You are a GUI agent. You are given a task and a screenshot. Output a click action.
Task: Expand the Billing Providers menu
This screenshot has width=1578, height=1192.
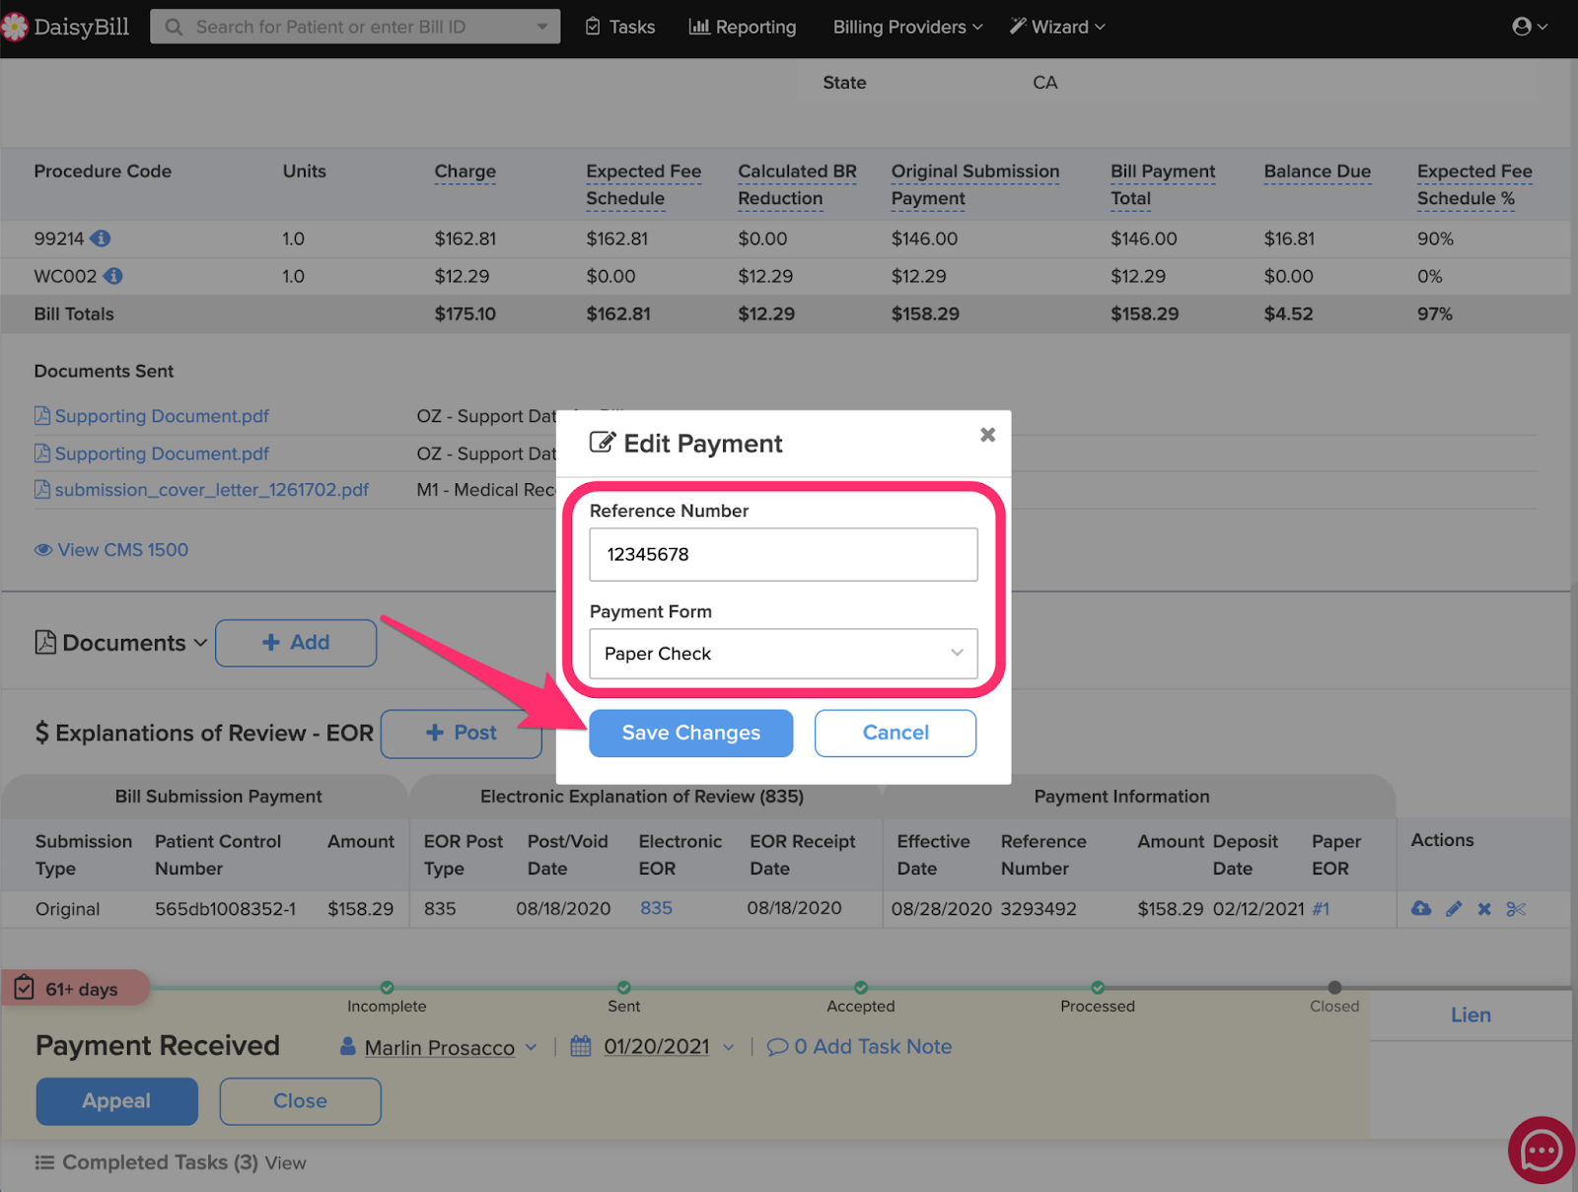[907, 27]
